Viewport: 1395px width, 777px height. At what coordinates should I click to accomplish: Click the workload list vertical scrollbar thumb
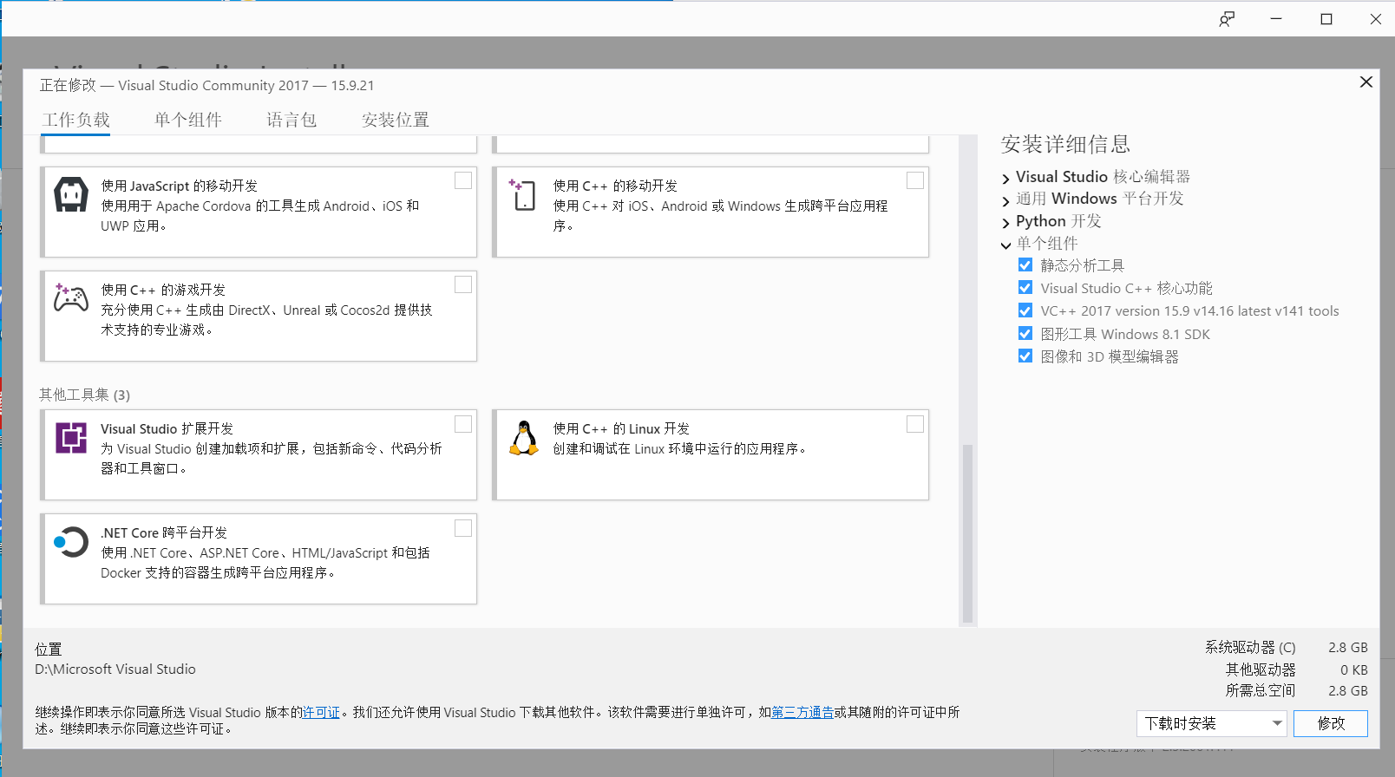pyautogui.click(x=967, y=532)
